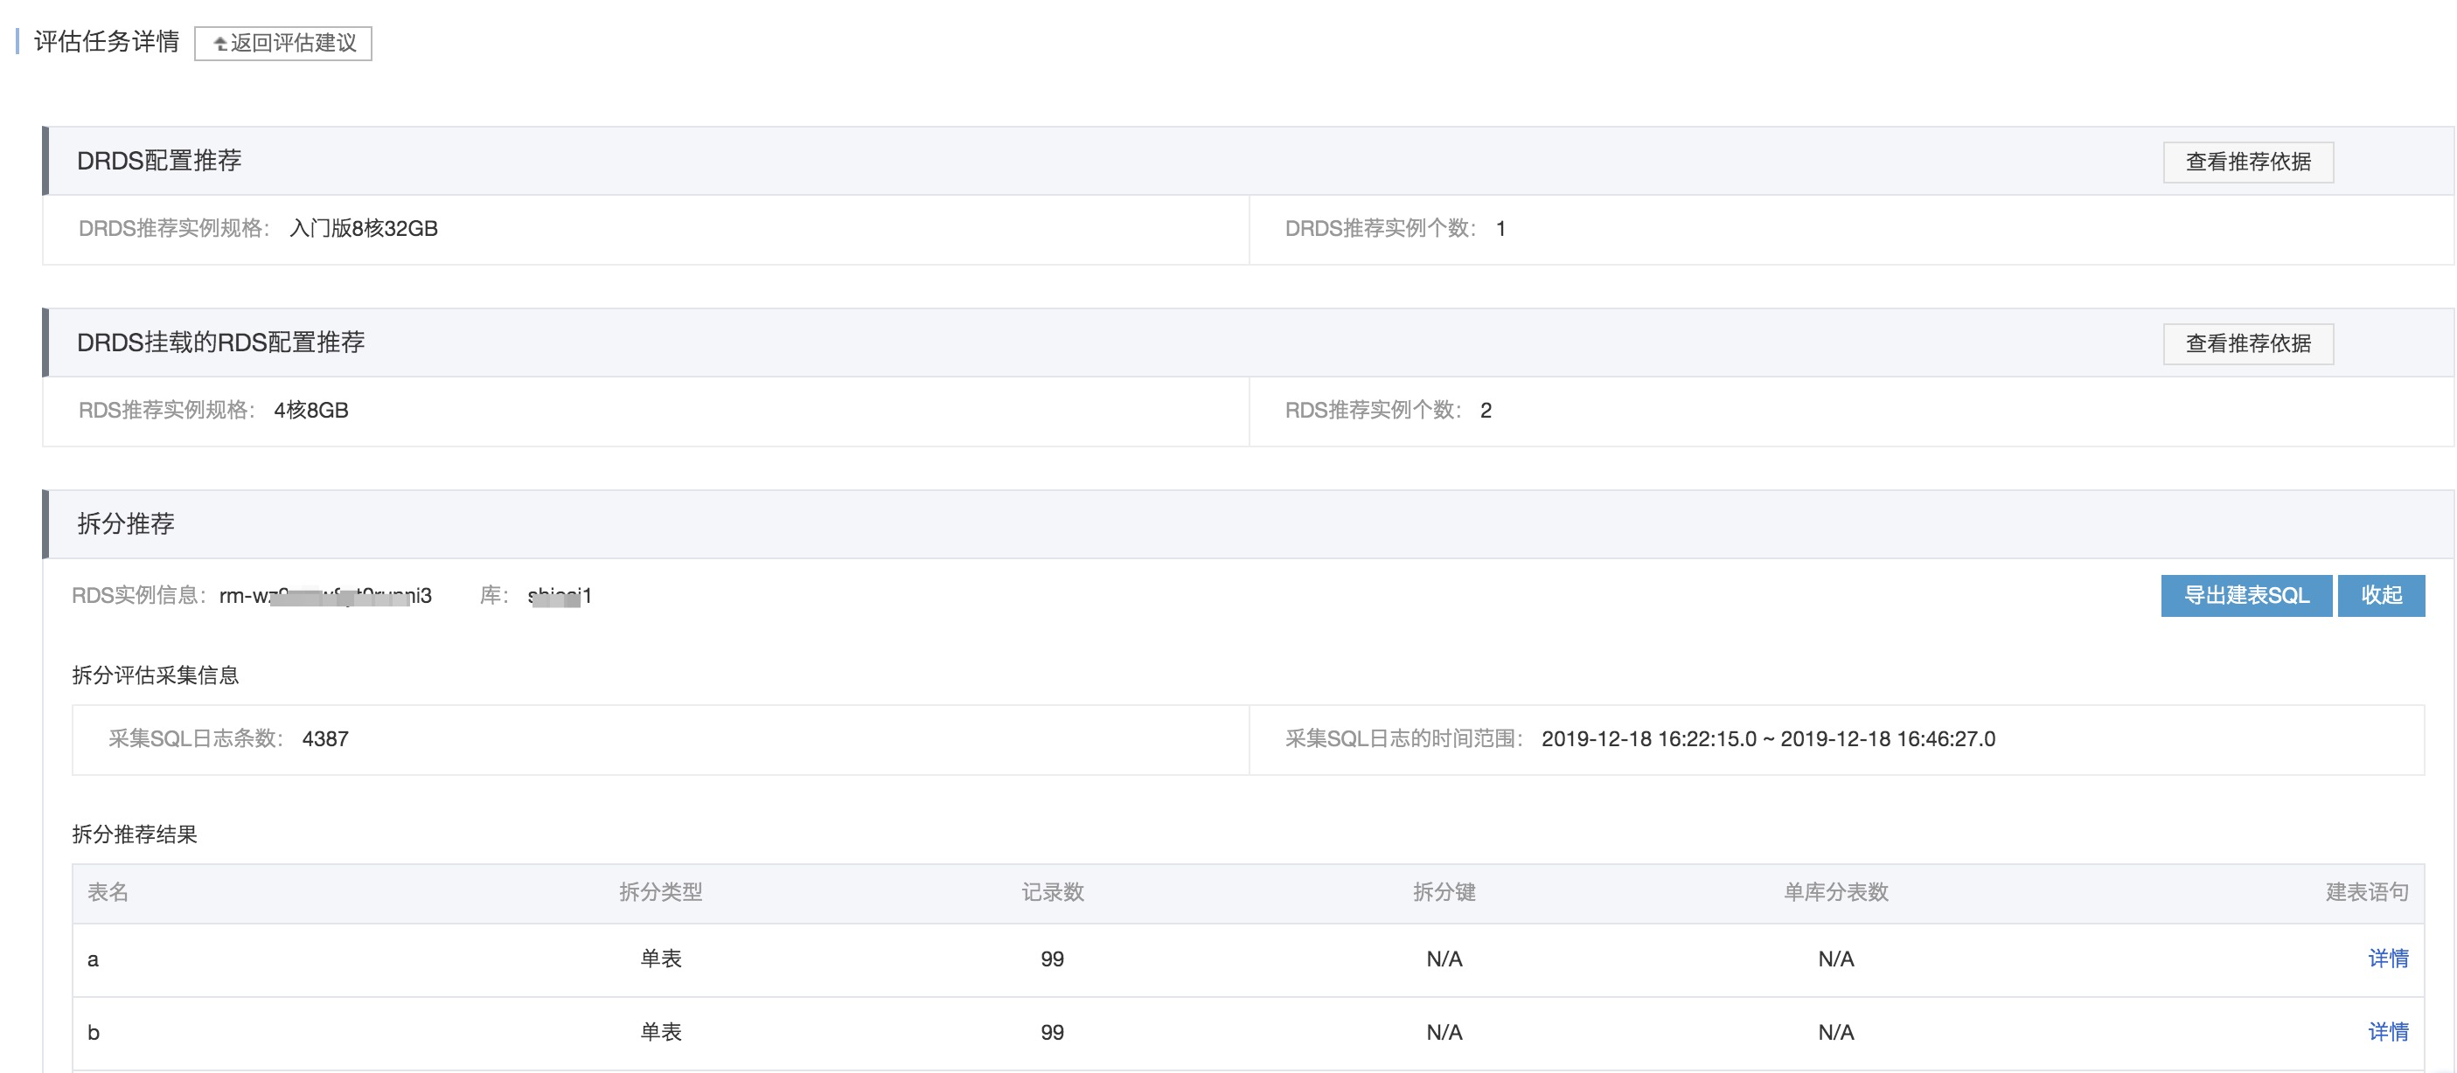Select the 记录数 column header
Screen dimensions: 2457x1073
1052,892
